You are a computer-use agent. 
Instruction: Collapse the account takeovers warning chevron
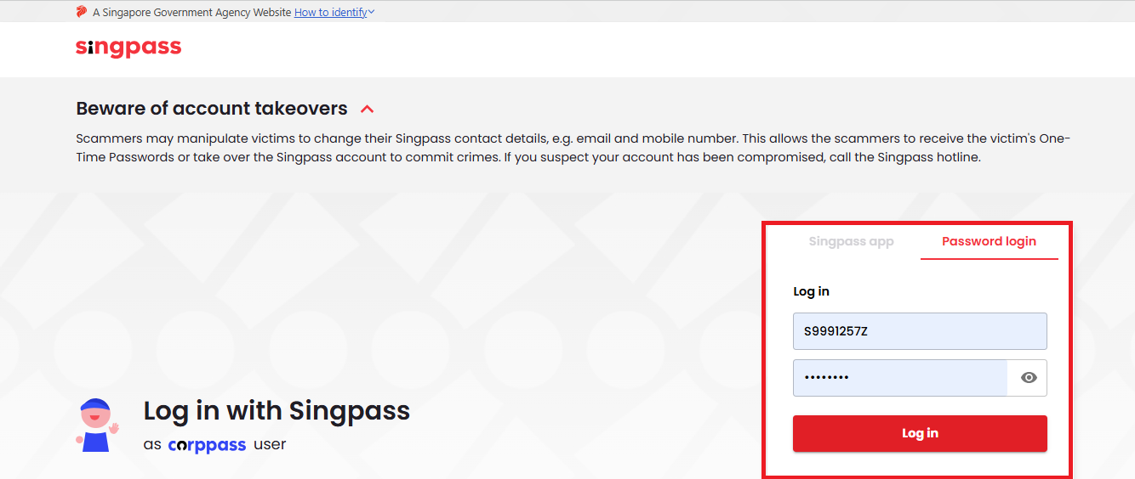click(x=368, y=110)
